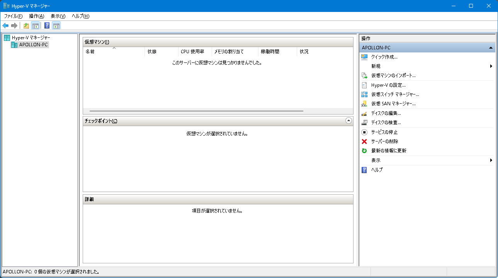Select APOLLON-PC in the tree

tap(33, 45)
